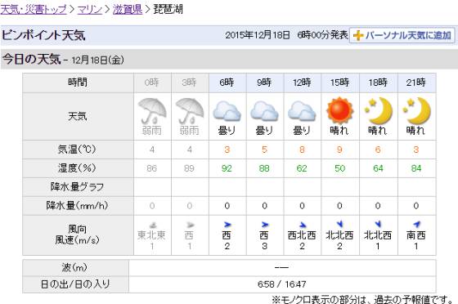Click the temperature value 8 at 12時
The height and width of the screenshot is (304, 458).
(x=302, y=150)
